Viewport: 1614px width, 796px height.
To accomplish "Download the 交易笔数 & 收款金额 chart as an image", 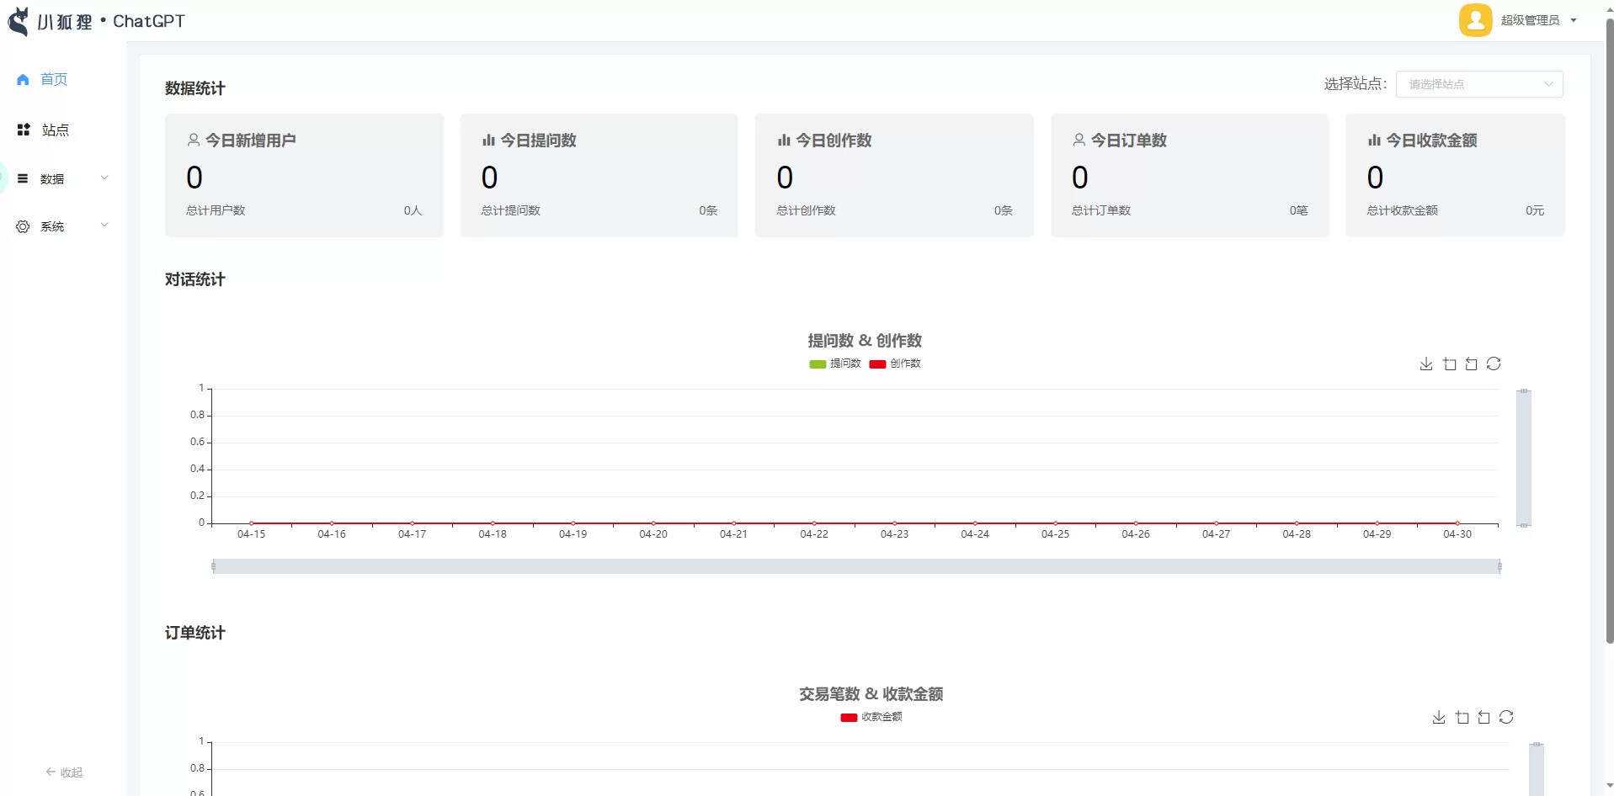I will click(x=1438, y=717).
